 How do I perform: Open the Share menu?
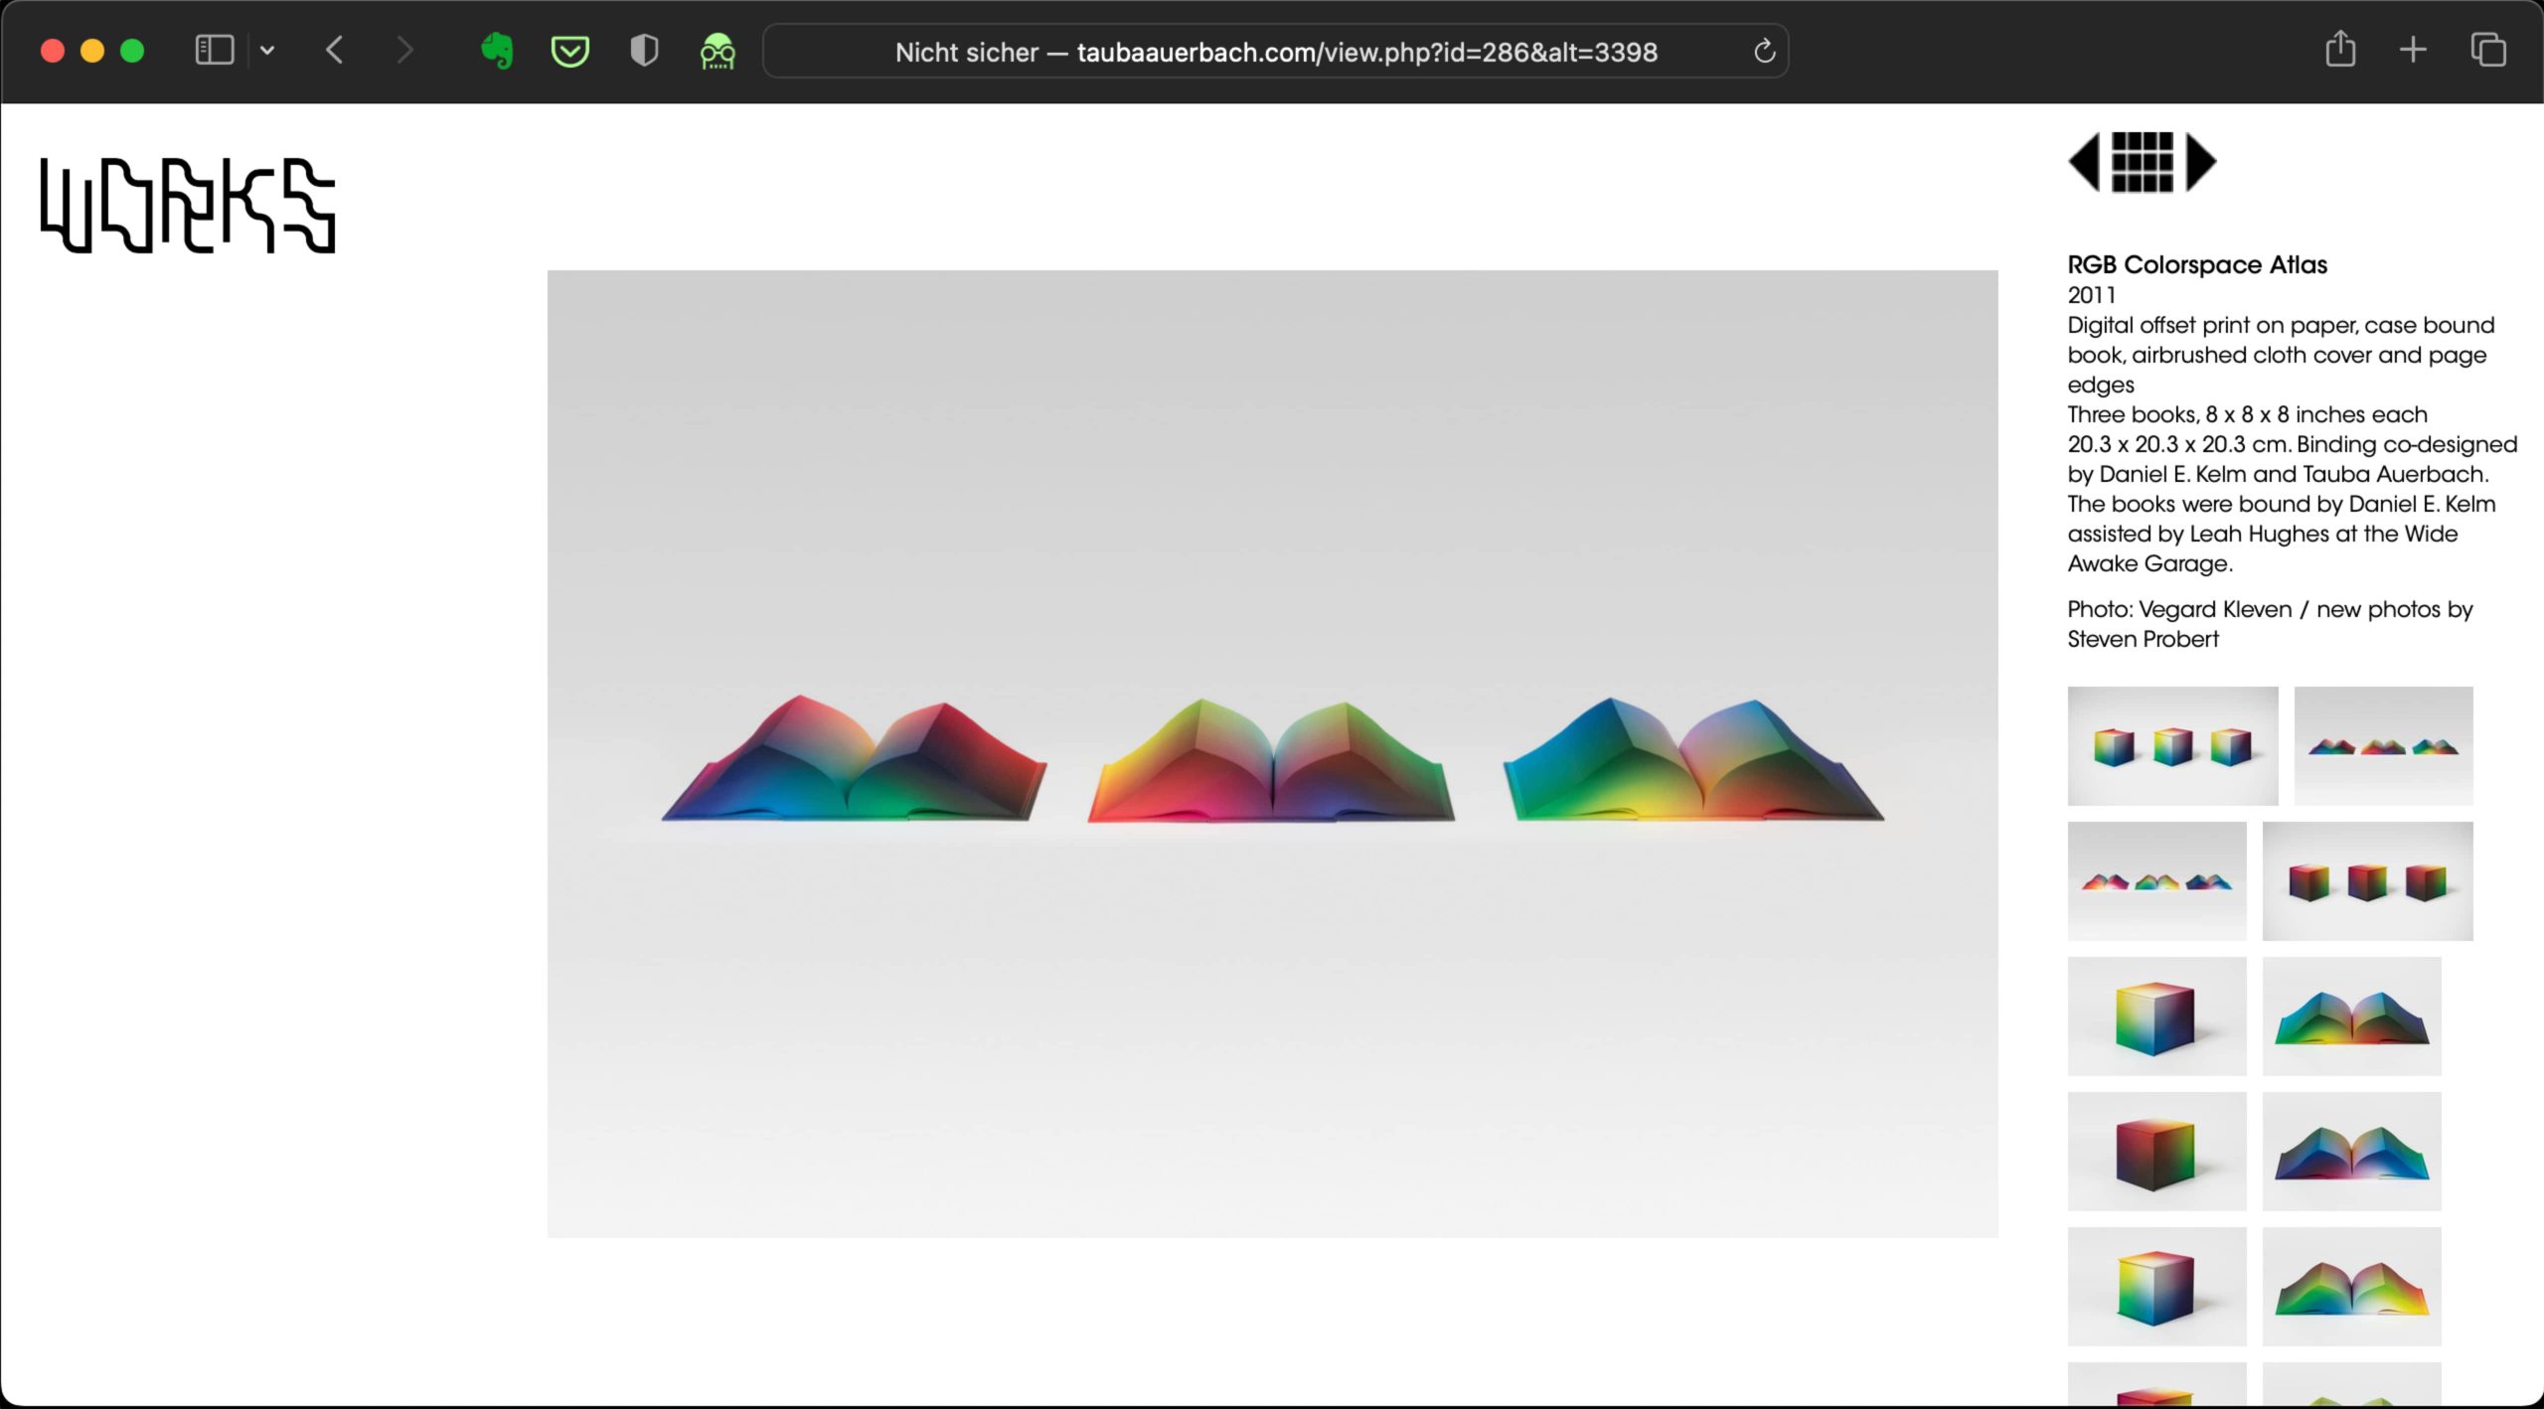click(2340, 49)
